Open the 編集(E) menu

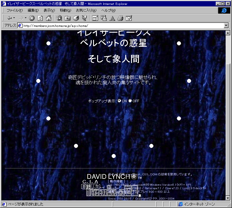pyautogui.click(x=33, y=10)
